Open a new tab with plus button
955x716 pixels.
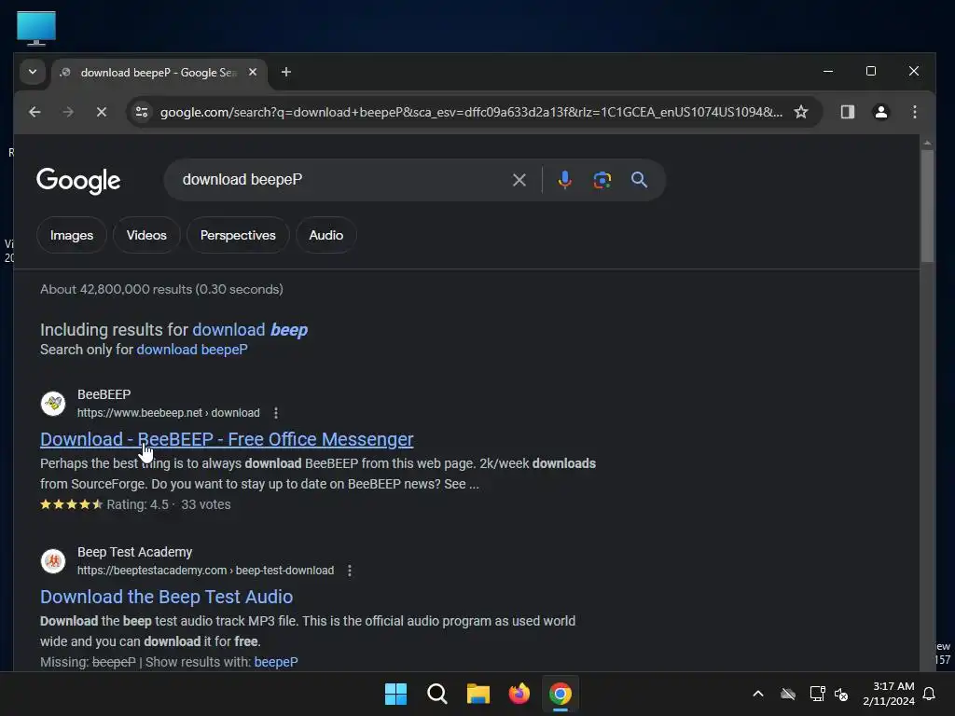[x=285, y=72]
